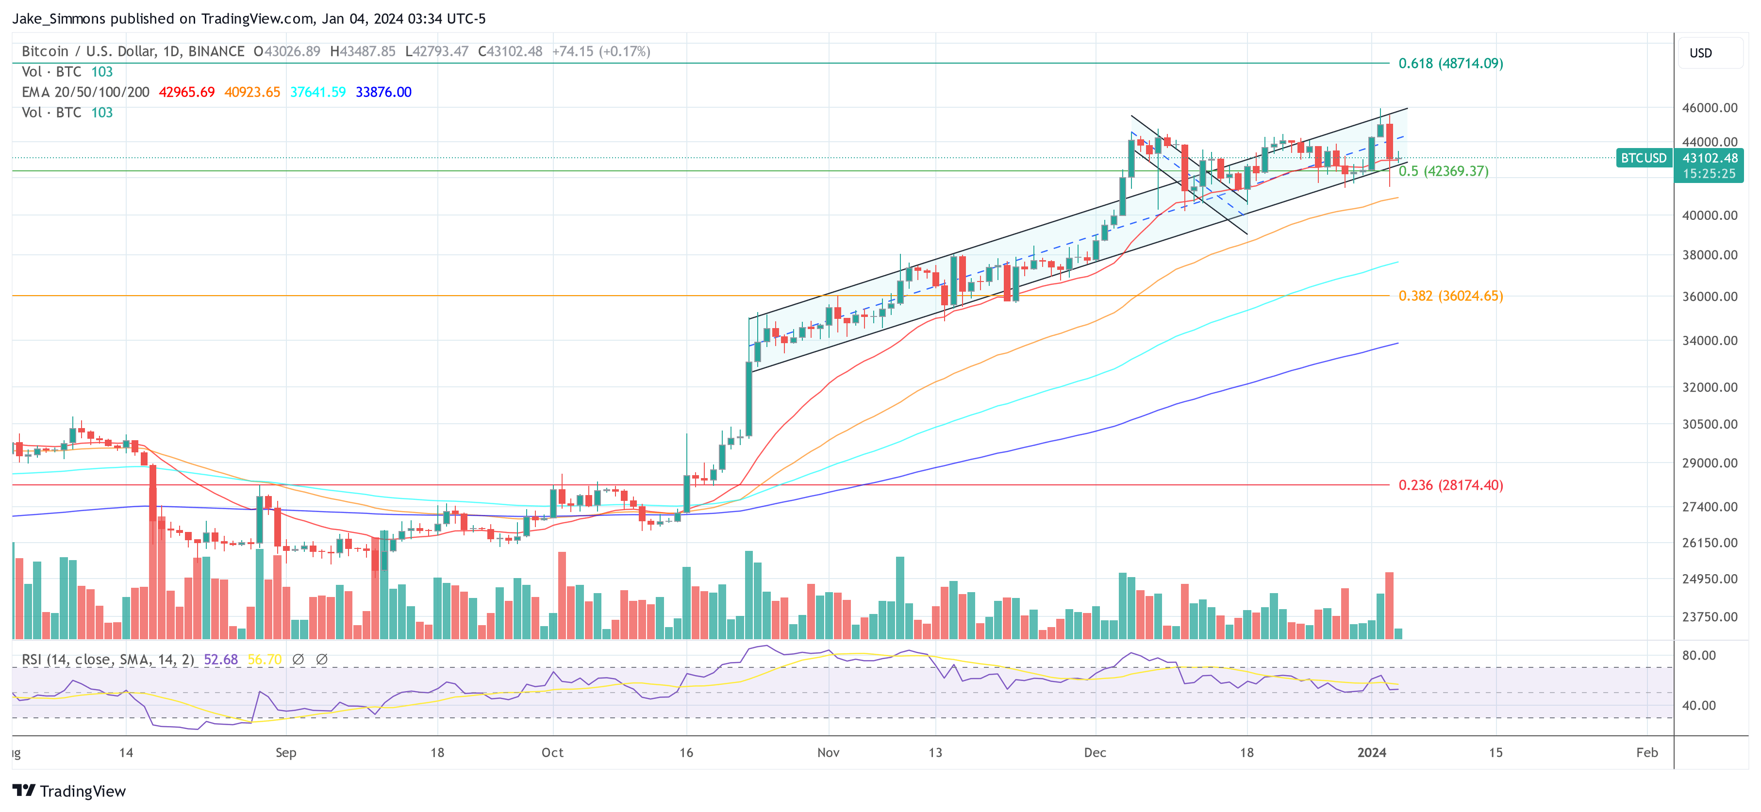This screenshot has height=812, width=1761.
Task: Click the TradingView wordmark text
Action: pyautogui.click(x=83, y=792)
